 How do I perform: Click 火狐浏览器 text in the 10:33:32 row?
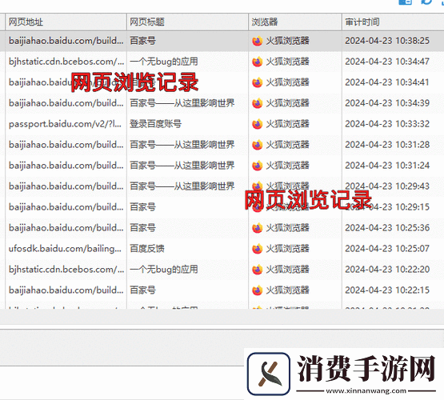click(x=287, y=124)
